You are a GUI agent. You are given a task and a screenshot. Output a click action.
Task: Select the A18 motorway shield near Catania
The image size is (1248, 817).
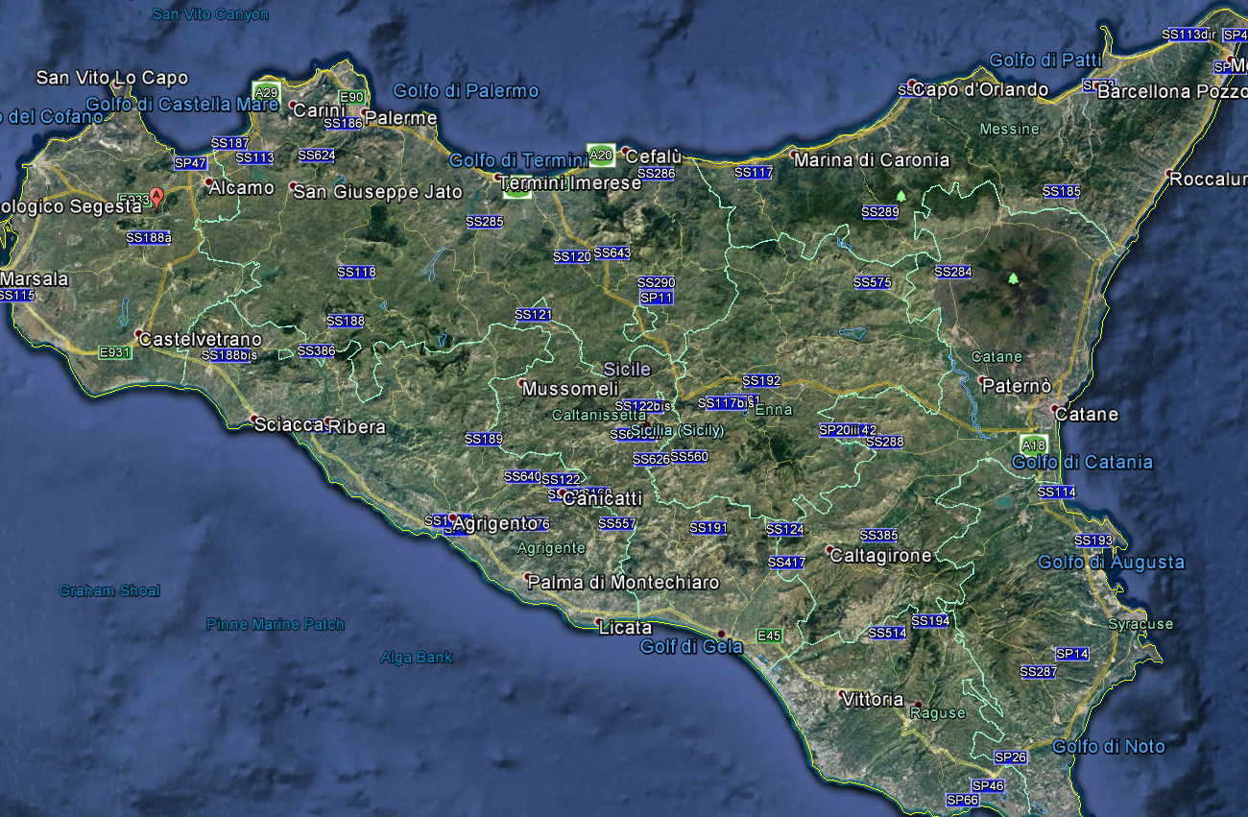click(1034, 445)
